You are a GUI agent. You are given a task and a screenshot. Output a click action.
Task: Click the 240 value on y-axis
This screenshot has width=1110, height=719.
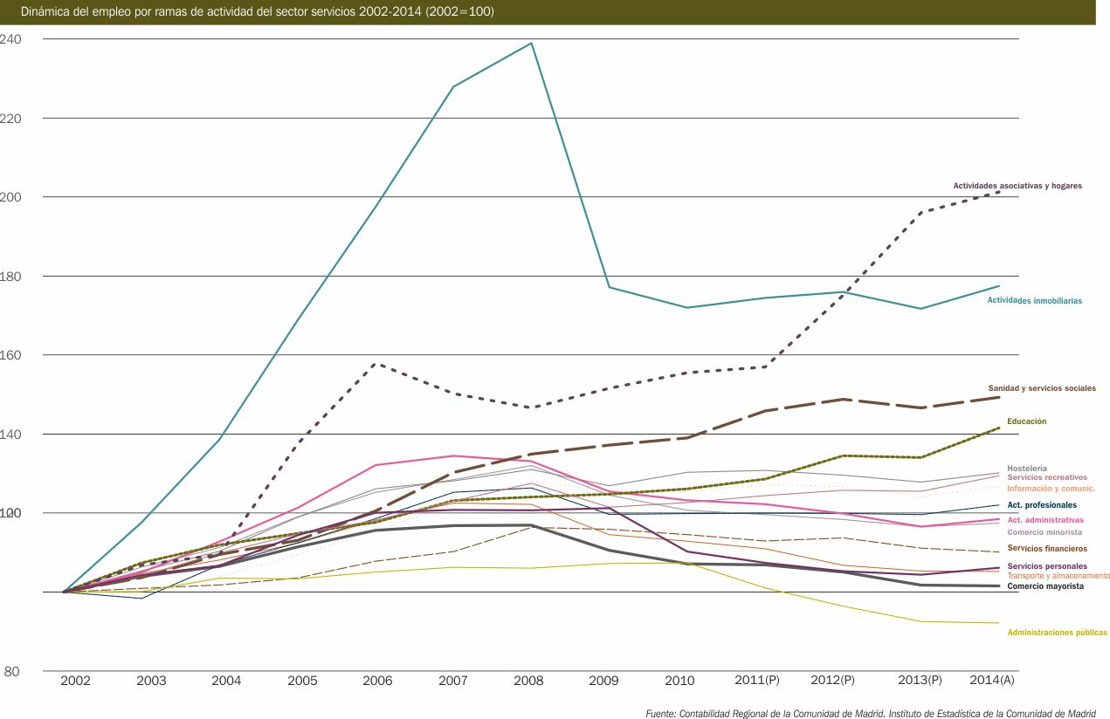tap(11, 39)
